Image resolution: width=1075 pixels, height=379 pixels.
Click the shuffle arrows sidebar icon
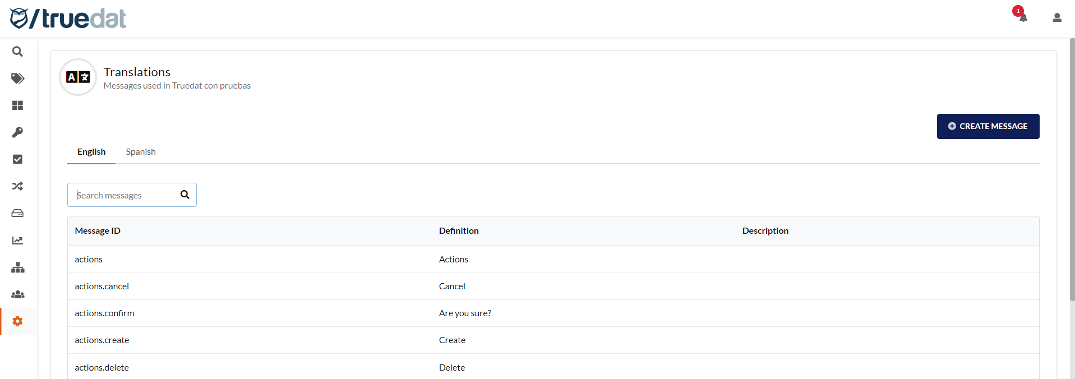pos(17,186)
